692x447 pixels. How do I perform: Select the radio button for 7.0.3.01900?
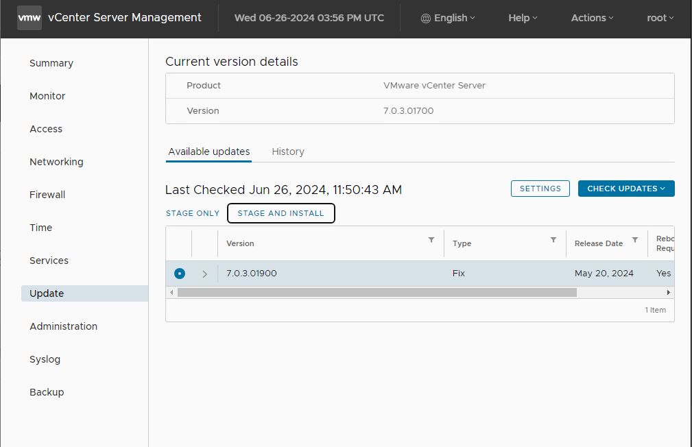(x=180, y=274)
